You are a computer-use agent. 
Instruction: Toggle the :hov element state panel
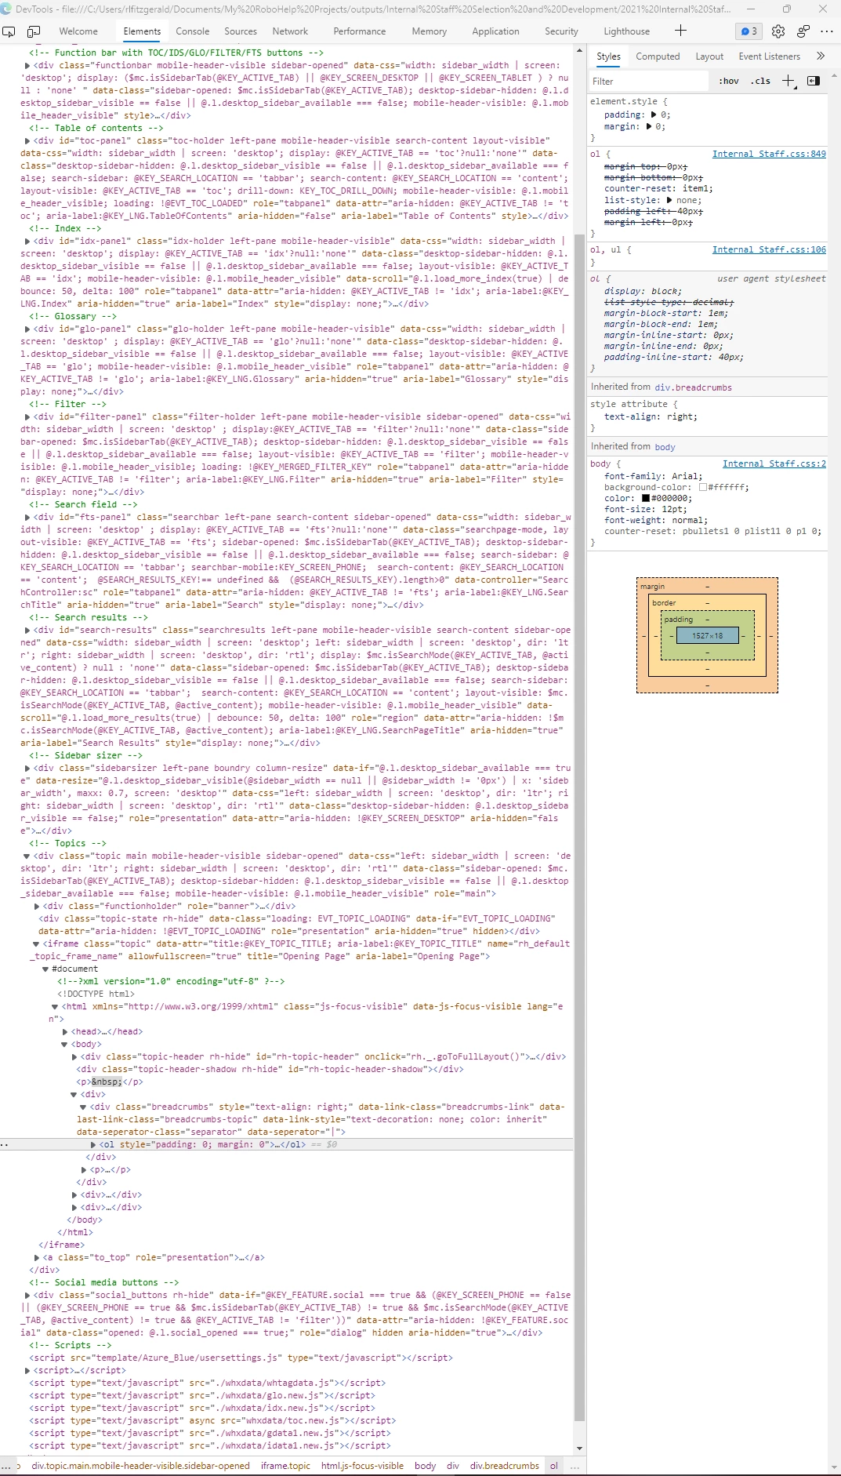tap(729, 81)
